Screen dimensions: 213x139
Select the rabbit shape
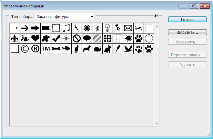tap(107, 49)
